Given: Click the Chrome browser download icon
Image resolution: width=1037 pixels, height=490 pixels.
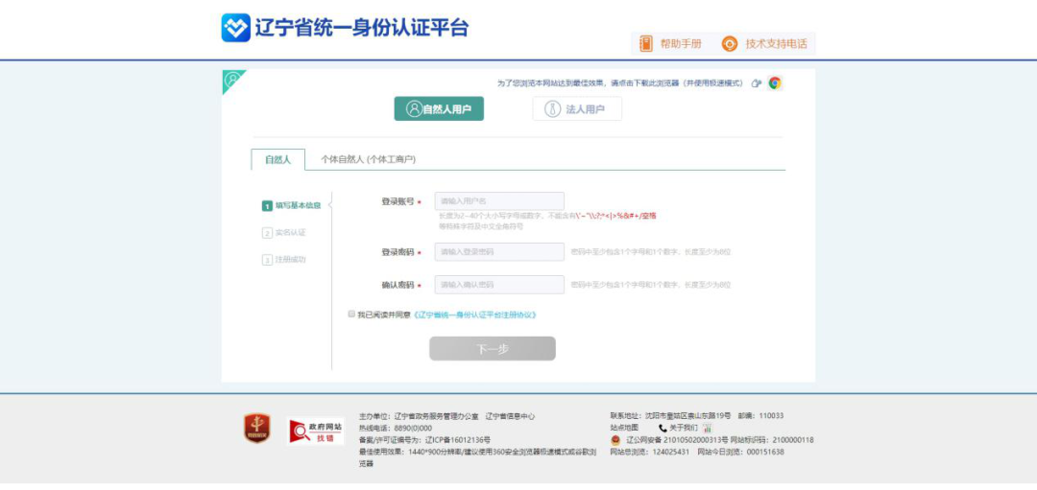Looking at the screenshot, I should click(774, 83).
